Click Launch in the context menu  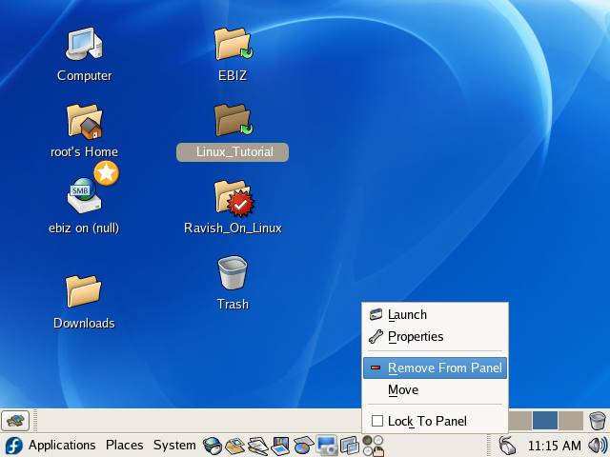(407, 314)
